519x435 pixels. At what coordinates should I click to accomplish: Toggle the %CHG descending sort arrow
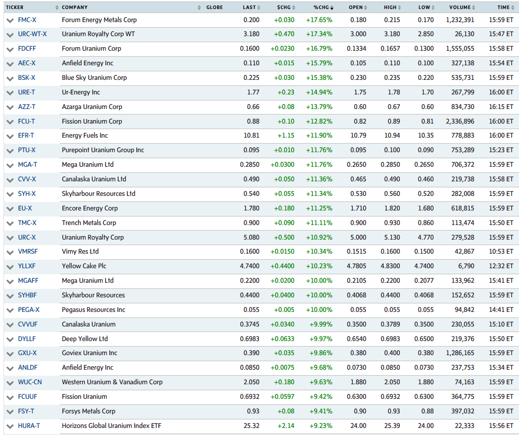coord(331,8)
